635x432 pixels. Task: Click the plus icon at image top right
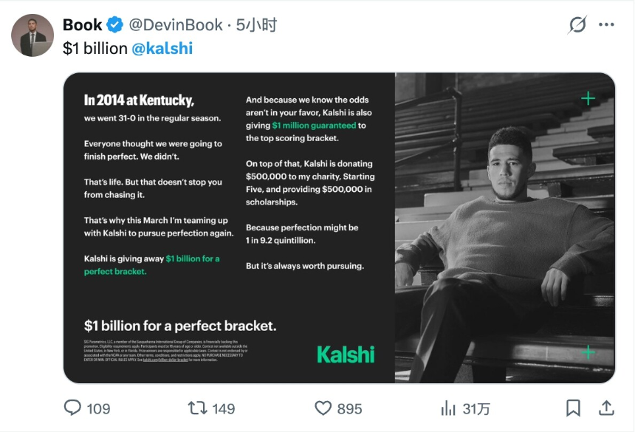(x=588, y=97)
